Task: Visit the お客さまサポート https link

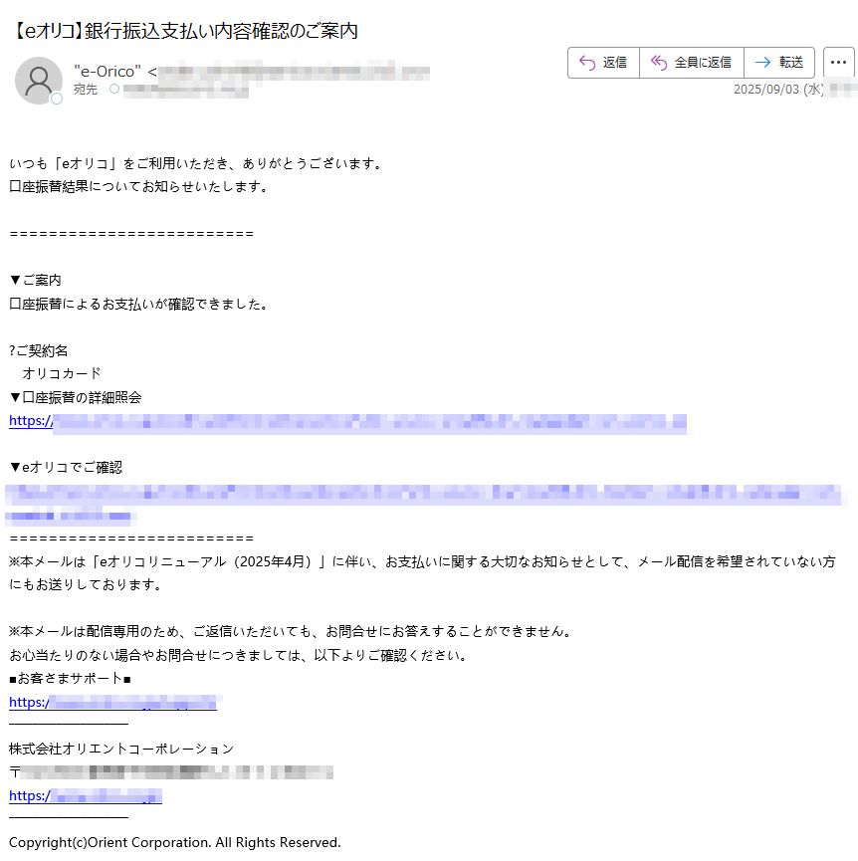Action: (x=113, y=703)
